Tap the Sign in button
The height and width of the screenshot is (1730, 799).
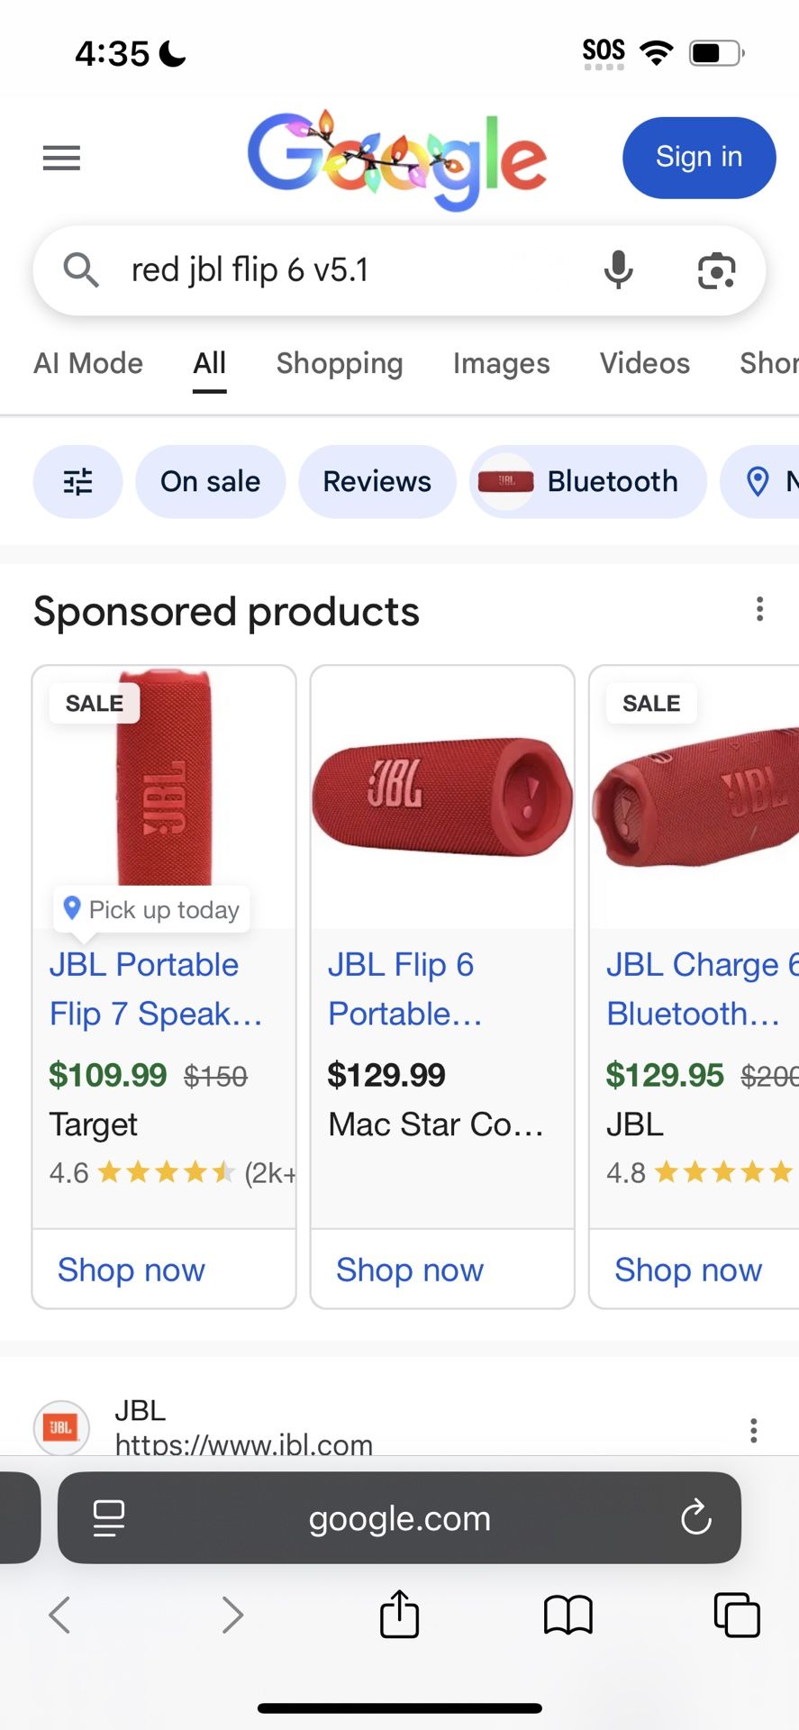(698, 157)
